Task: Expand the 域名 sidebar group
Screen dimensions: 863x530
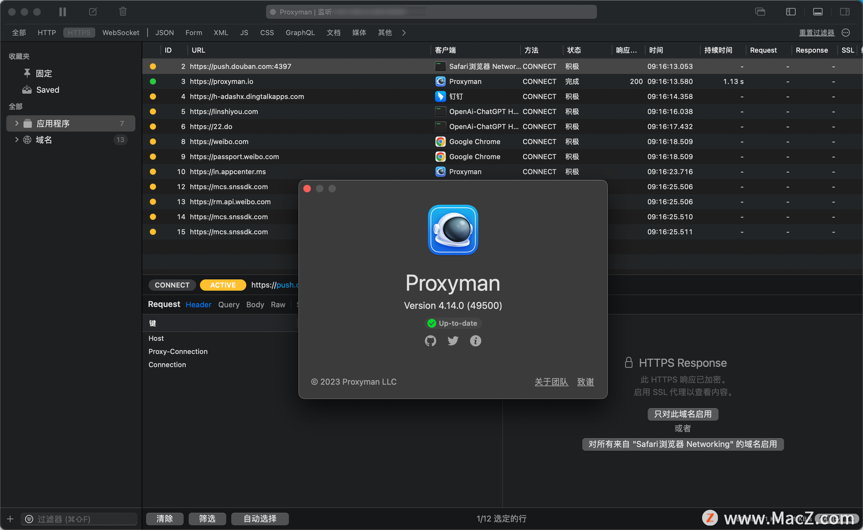Action: click(x=17, y=140)
